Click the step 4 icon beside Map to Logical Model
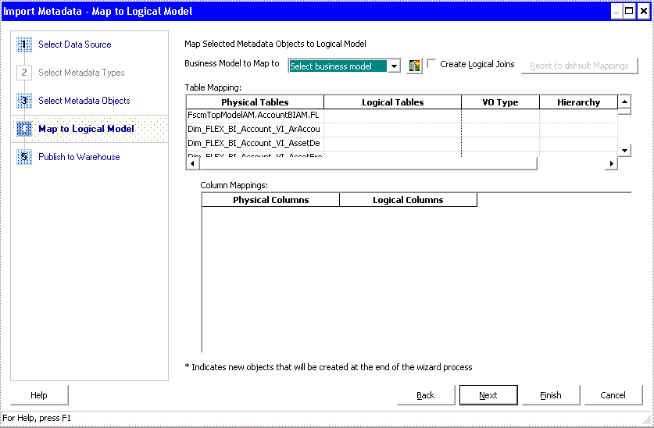Screen dimensions: 654x428 (24, 129)
